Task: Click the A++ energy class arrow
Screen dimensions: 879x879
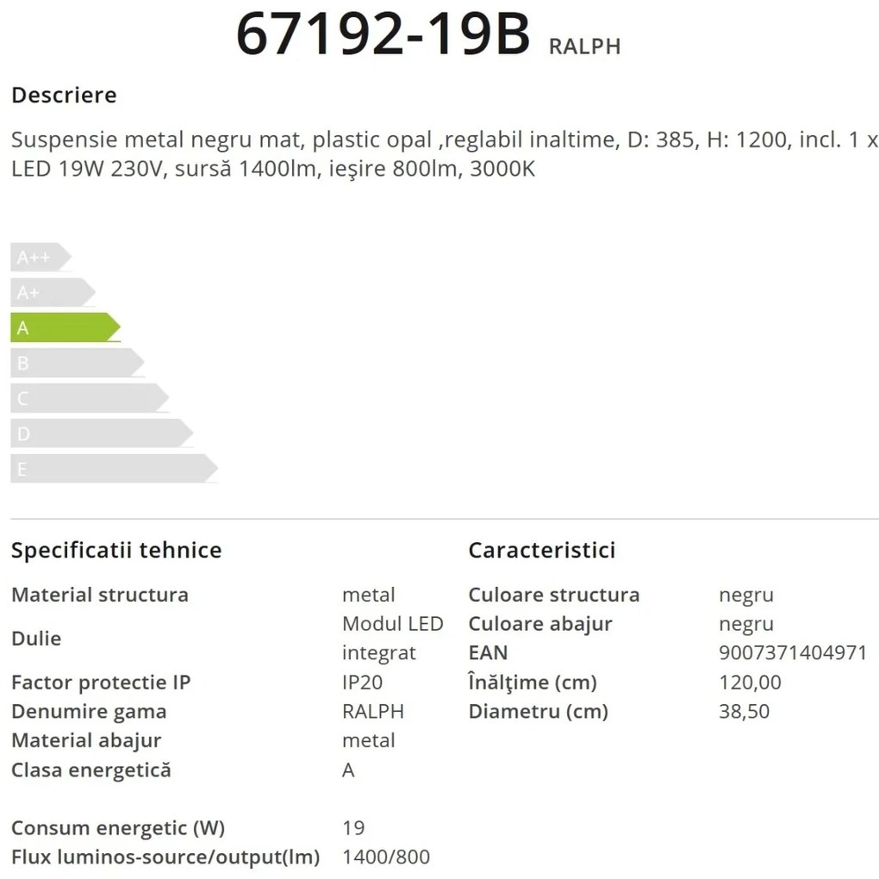Action: click(41, 258)
